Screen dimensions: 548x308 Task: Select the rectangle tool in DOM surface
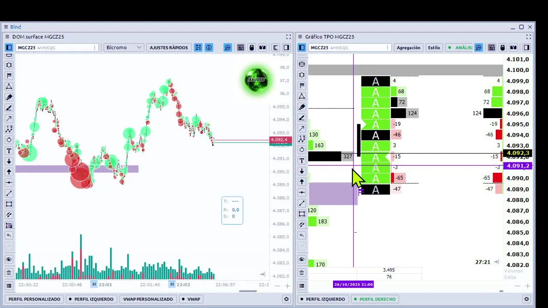click(9, 204)
